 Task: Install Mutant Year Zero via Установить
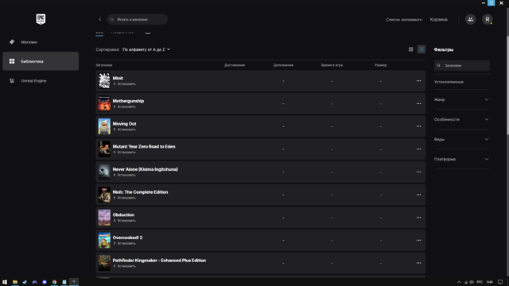click(x=124, y=153)
